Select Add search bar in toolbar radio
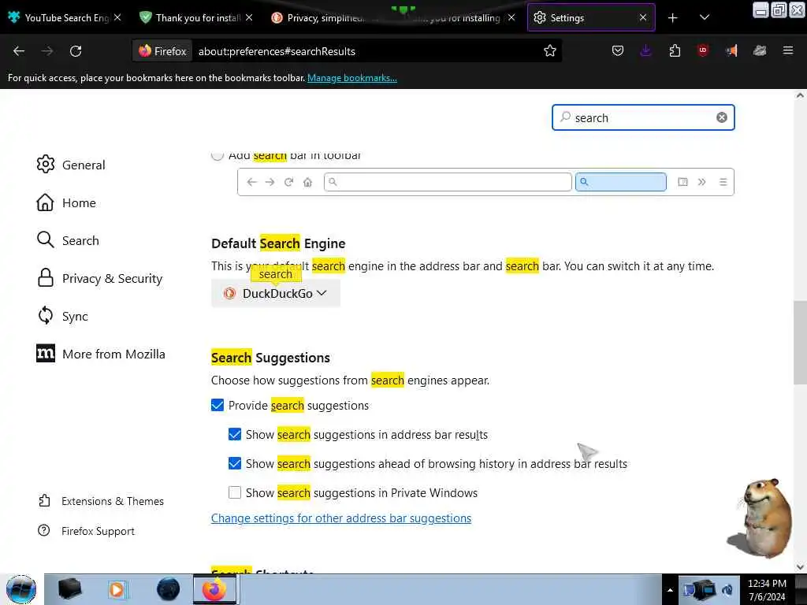Viewport: 807px width, 605px height. 218,154
